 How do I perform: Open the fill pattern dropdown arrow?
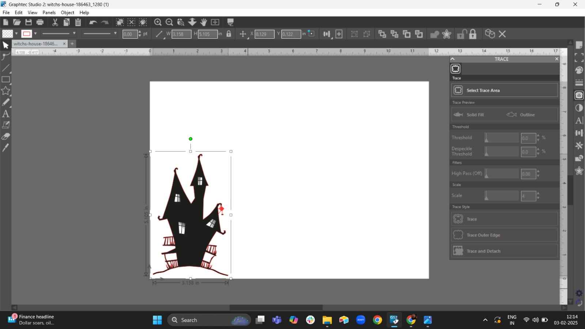(16, 34)
